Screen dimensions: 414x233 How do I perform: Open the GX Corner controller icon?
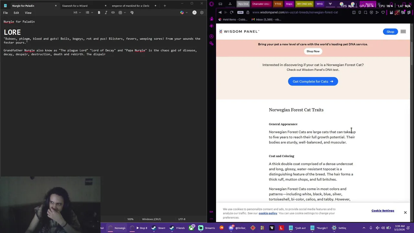point(220,4)
